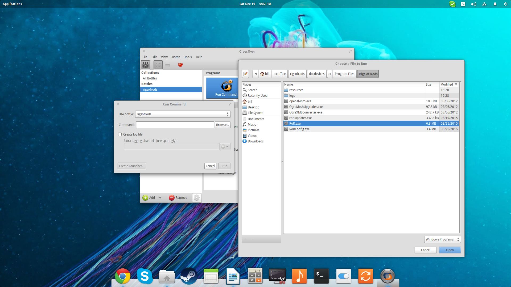Click the green Add bottle button
Image resolution: width=511 pixels, height=287 pixels.
pos(149,197)
